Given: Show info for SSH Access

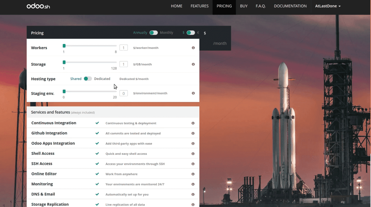Looking at the screenshot, I should (x=193, y=164).
